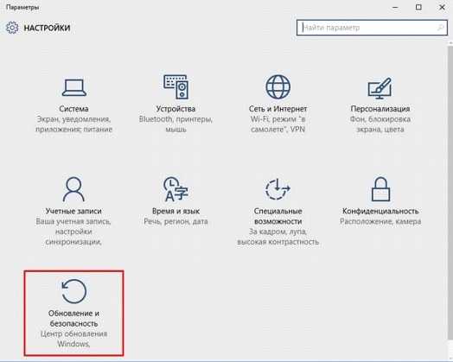Open Сеть и Интернет globe icon
The height and width of the screenshot is (362, 453).
click(x=278, y=86)
